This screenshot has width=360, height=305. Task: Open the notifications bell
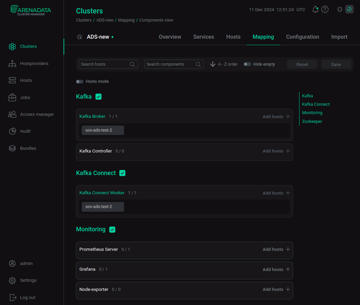click(315, 9)
